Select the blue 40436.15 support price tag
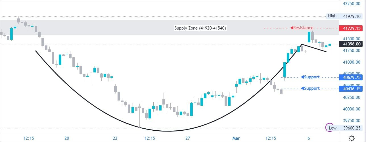Viewport: 366px width, 142px height. (352, 89)
